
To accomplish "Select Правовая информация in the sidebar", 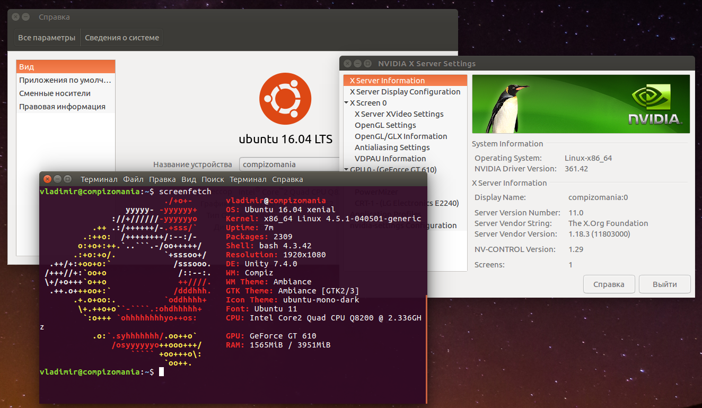I will [66, 107].
